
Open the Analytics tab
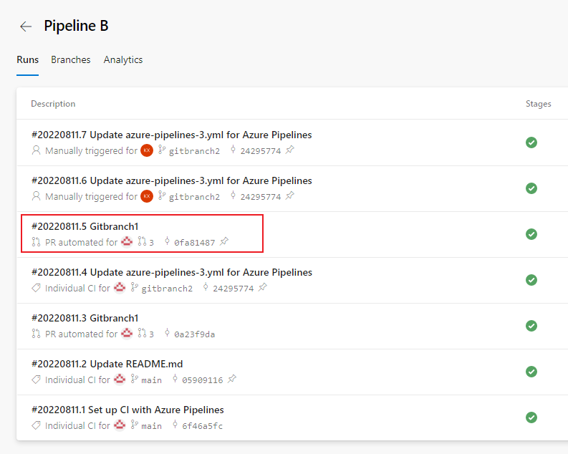[123, 60]
